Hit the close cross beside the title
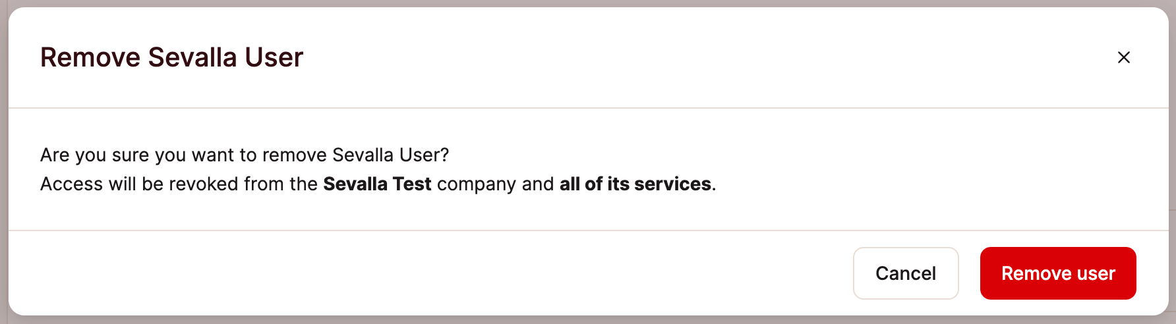This screenshot has height=324, width=1176. point(1123,57)
